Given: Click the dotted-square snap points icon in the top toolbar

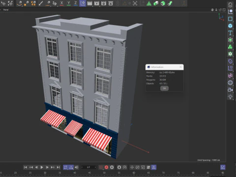Looking at the screenshot, I should 135,3.
